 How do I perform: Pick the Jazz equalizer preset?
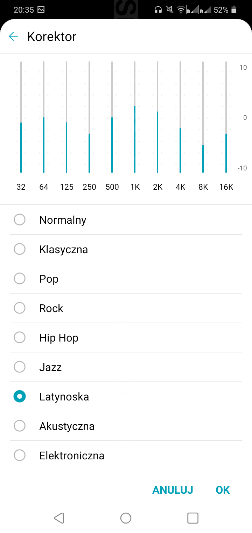[20, 367]
